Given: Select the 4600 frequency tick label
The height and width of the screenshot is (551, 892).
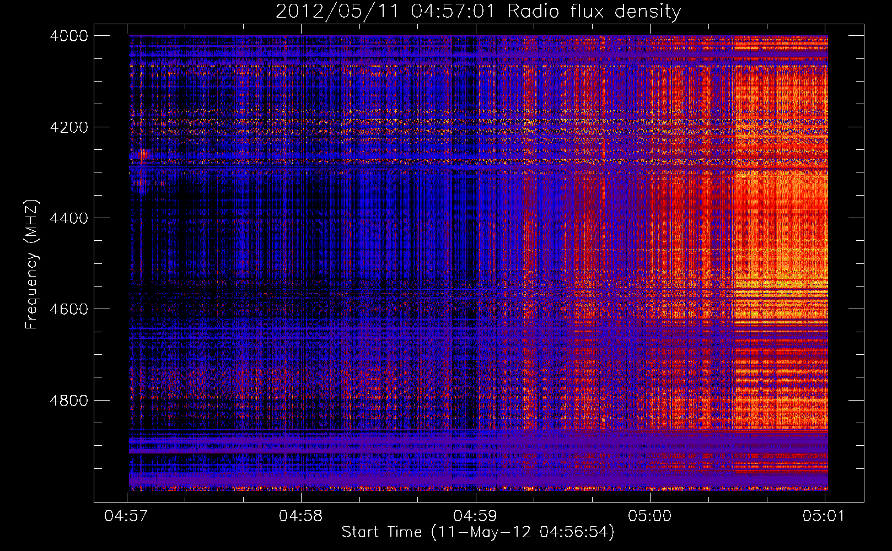Looking at the screenshot, I should click(x=69, y=309).
